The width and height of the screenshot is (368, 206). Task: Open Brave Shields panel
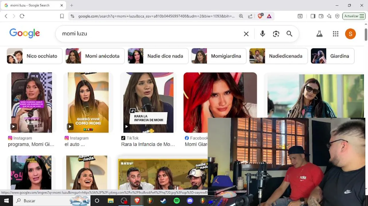pos(260,16)
